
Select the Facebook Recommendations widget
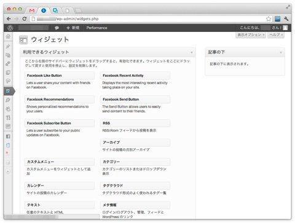point(59,100)
